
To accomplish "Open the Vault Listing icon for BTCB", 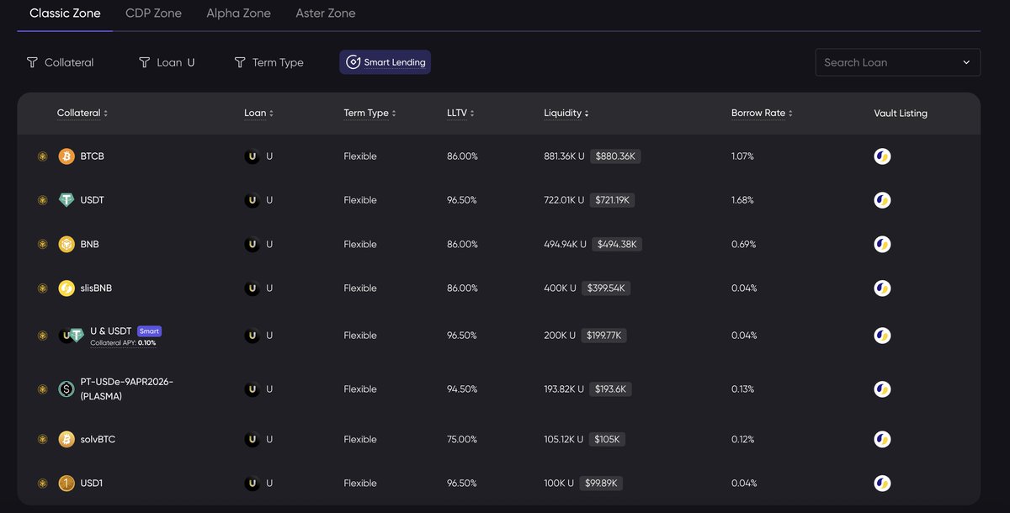I will [882, 156].
